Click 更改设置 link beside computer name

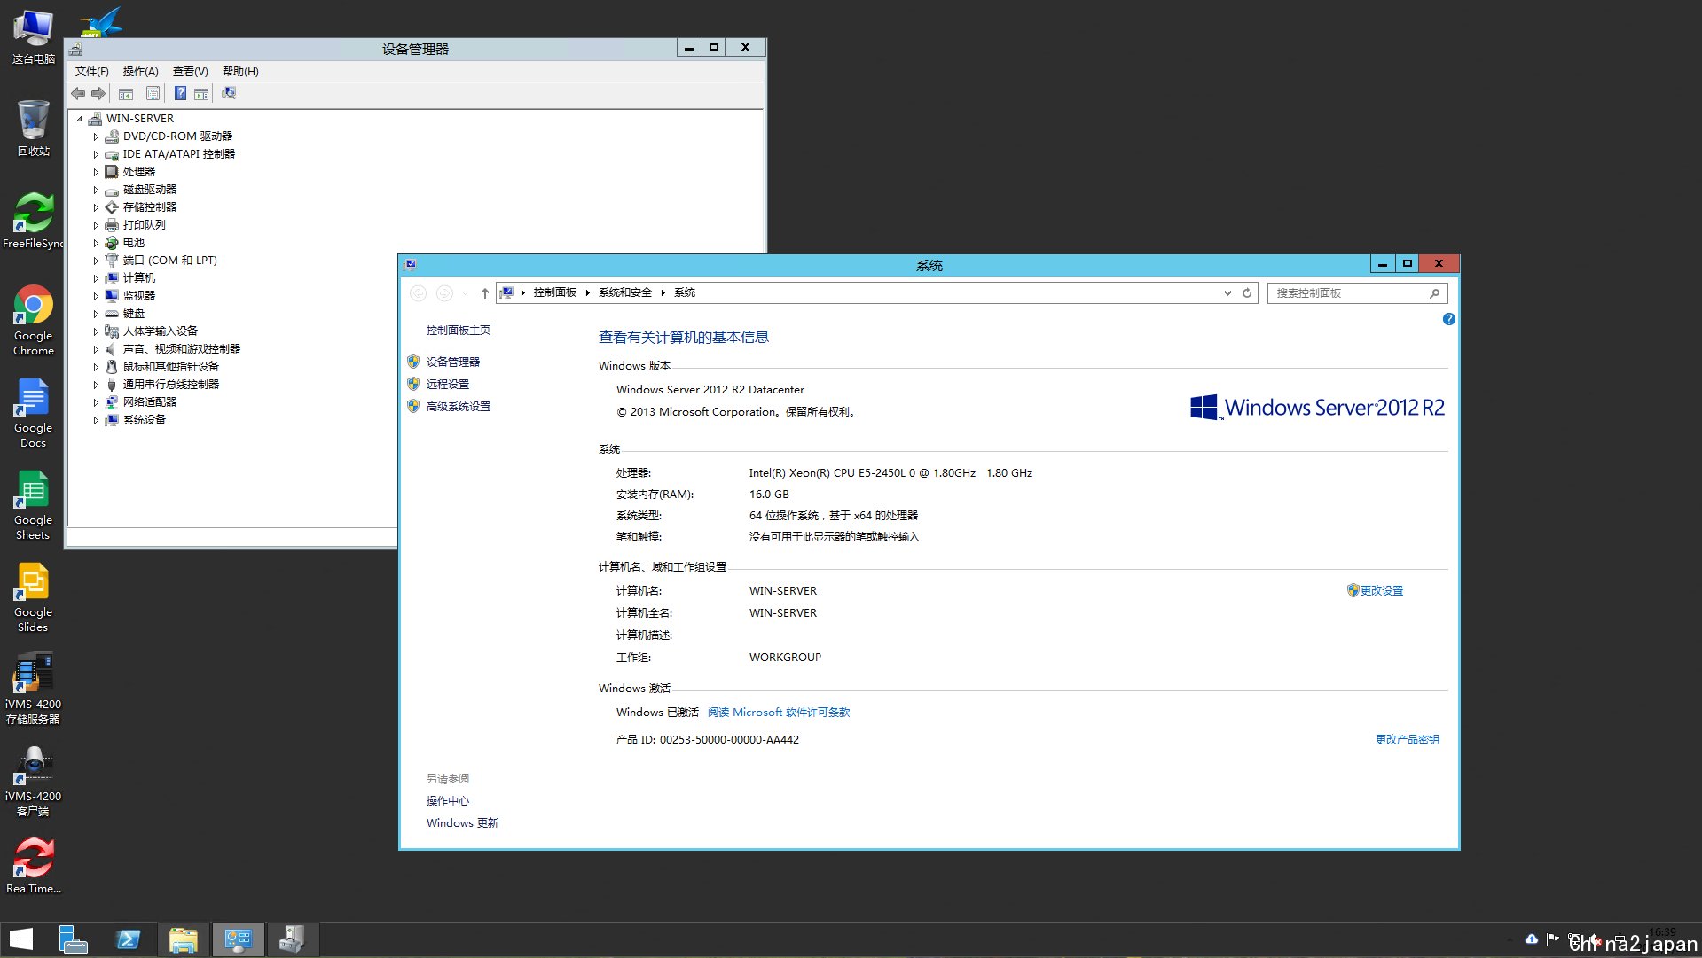pyautogui.click(x=1382, y=590)
